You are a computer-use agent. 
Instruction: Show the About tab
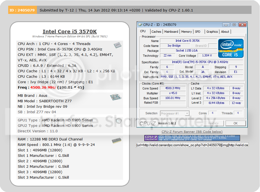[225, 32]
